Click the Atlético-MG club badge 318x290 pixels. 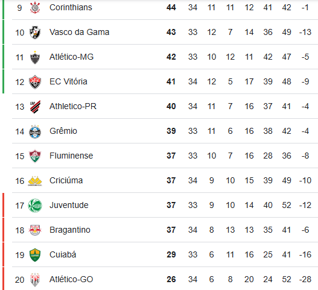pyautogui.click(x=35, y=57)
